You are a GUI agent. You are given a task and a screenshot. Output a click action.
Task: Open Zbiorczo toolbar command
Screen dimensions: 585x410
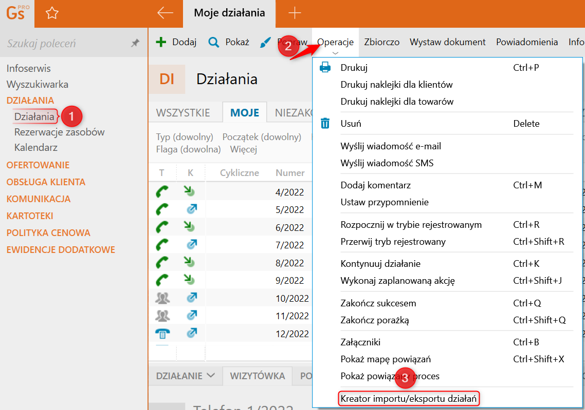[x=381, y=42]
